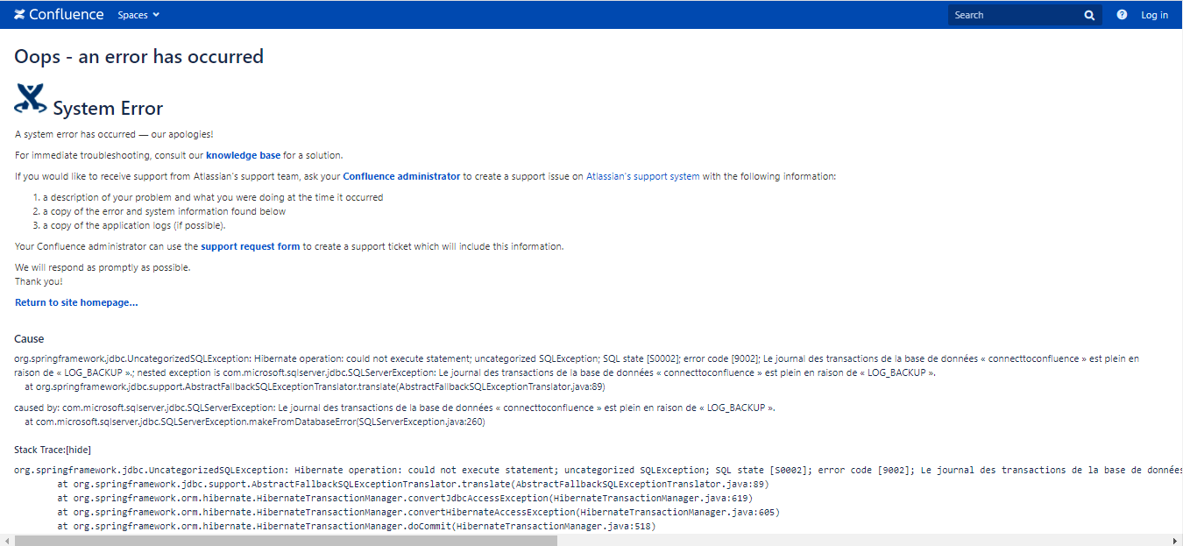
Task: Click the horizontal scrollbar thumb at bottom
Action: [x=286, y=540]
